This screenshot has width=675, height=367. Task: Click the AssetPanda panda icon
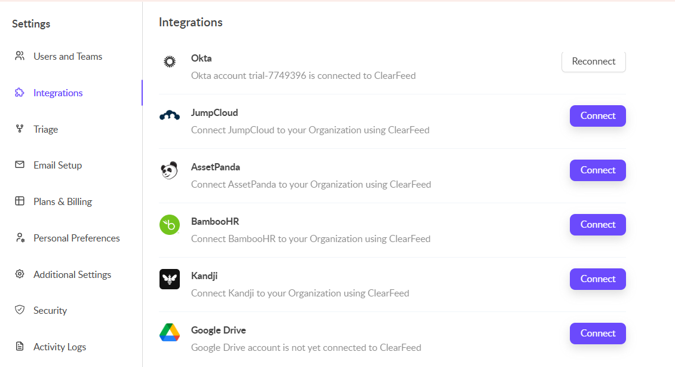click(x=170, y=170)
